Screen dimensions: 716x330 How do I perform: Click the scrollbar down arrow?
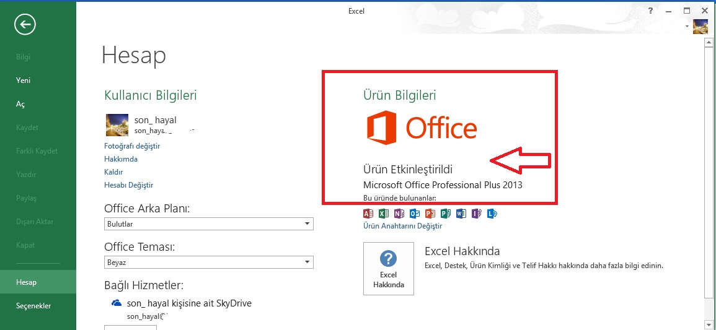708,324
